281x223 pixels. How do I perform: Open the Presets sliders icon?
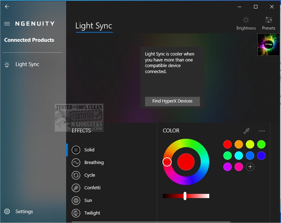click(268, 20)
